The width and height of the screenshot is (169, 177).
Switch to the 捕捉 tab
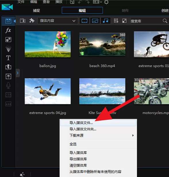37,10
